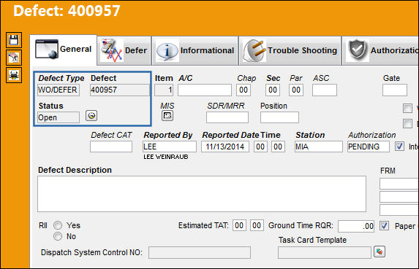The height and width of the screenshot is (269, 419).
Task: Click the SDR/MRR input field
Action: [227, 117]
